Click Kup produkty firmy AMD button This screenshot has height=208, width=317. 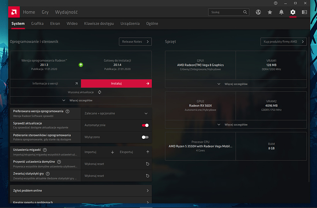pyautogui.click(x=283, y=42)
